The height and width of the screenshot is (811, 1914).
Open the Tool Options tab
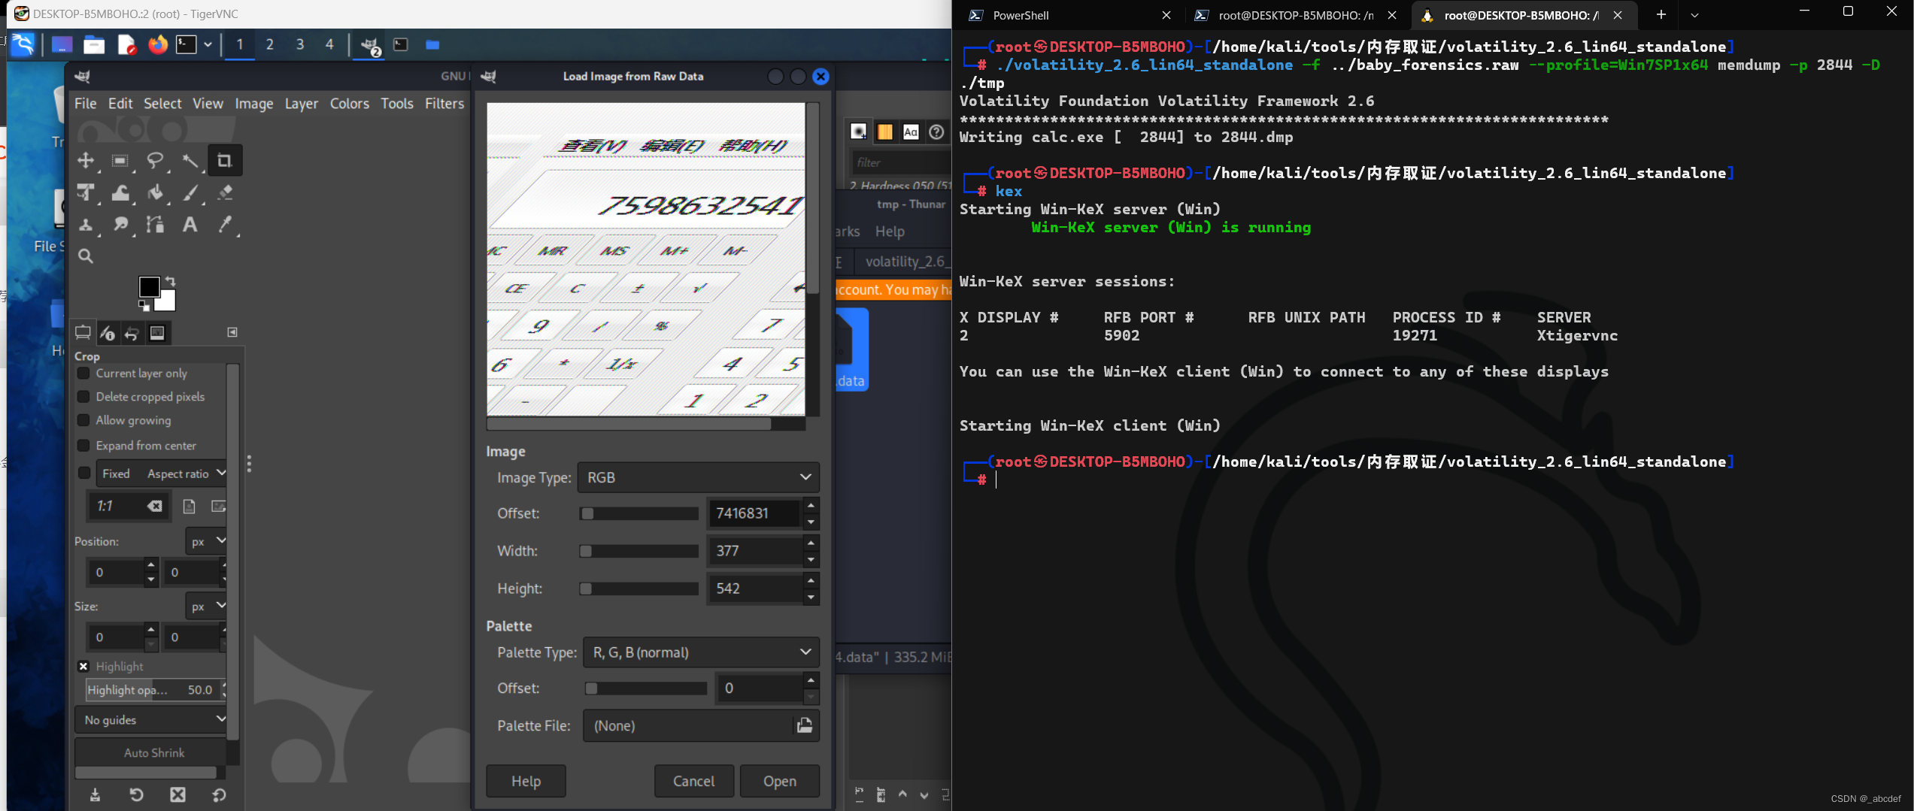coord(83,333)
